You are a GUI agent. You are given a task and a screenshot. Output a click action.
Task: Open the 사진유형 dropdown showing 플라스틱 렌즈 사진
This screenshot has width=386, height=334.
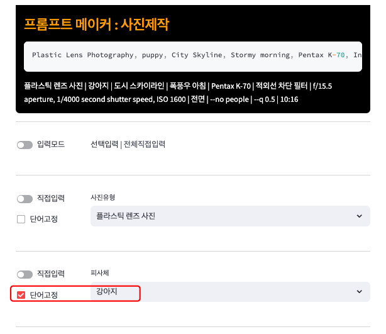(x=230, y=216)
